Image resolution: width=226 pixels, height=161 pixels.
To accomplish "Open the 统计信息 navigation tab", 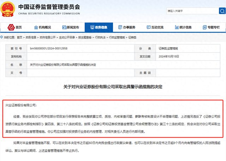I will [183, 27].
